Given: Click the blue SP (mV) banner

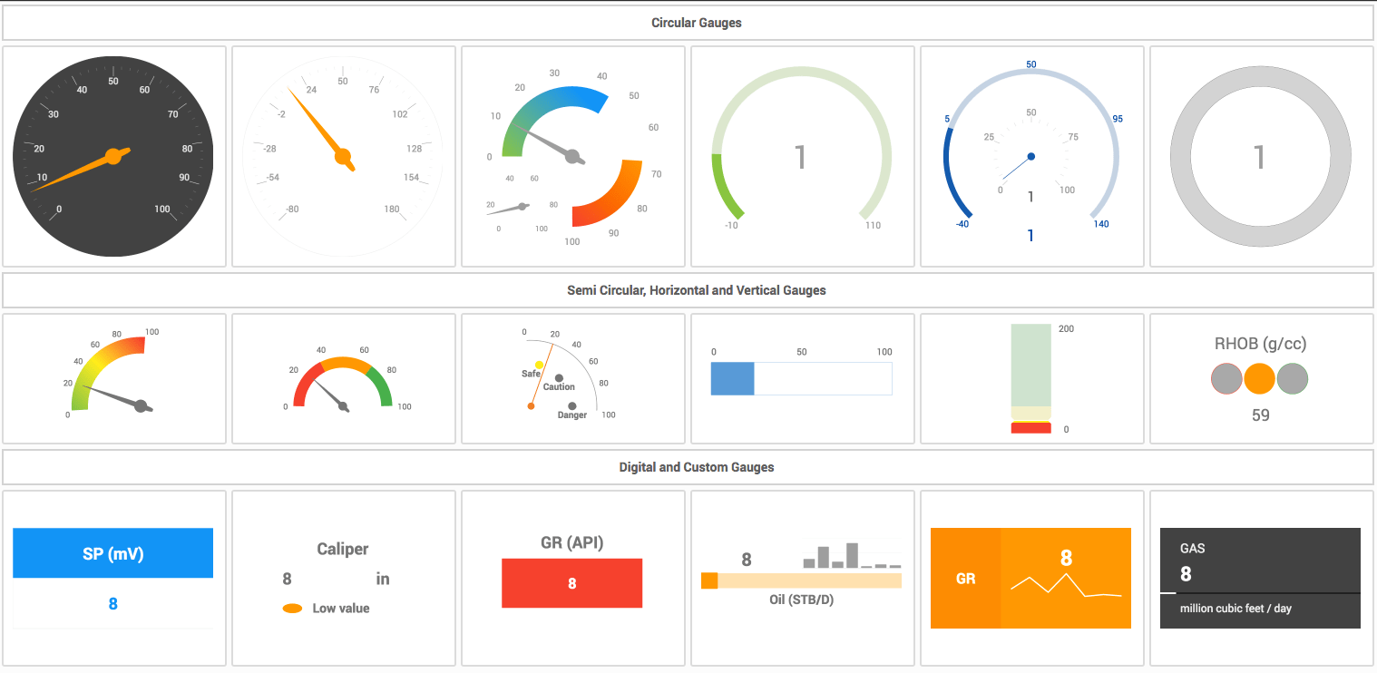Looking at the screenshot, I should 113,553.
